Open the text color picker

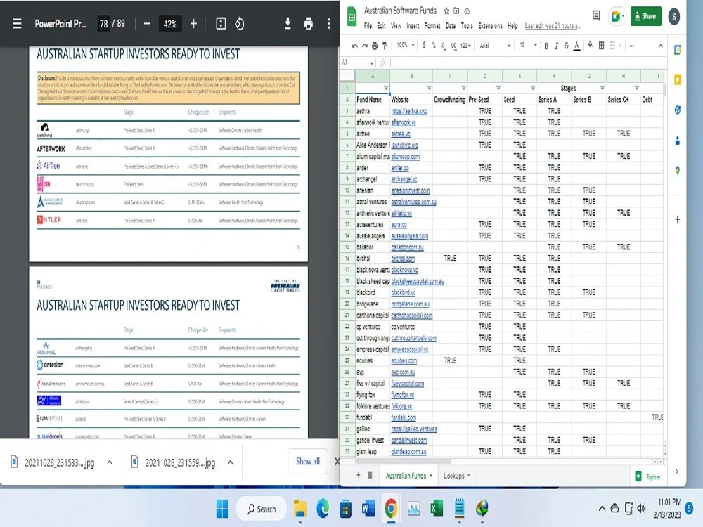577,45
